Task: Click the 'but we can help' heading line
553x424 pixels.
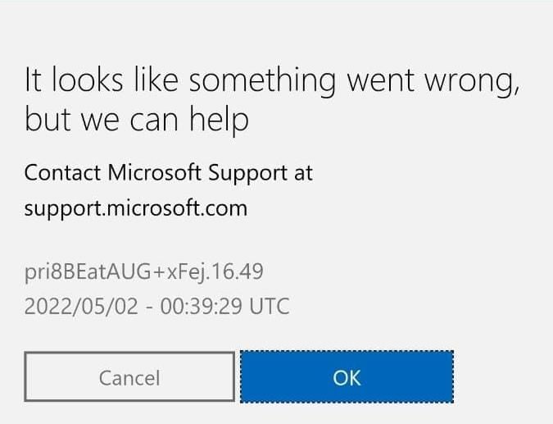Action: click(x=136, y=121)
